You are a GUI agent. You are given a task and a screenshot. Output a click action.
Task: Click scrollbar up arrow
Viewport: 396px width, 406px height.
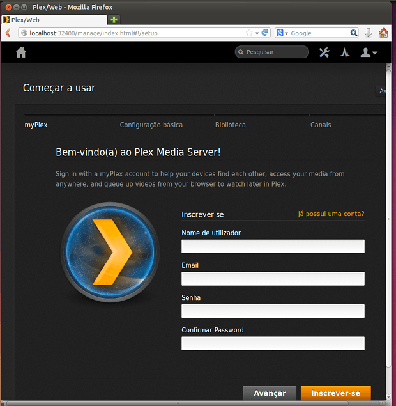388,67
